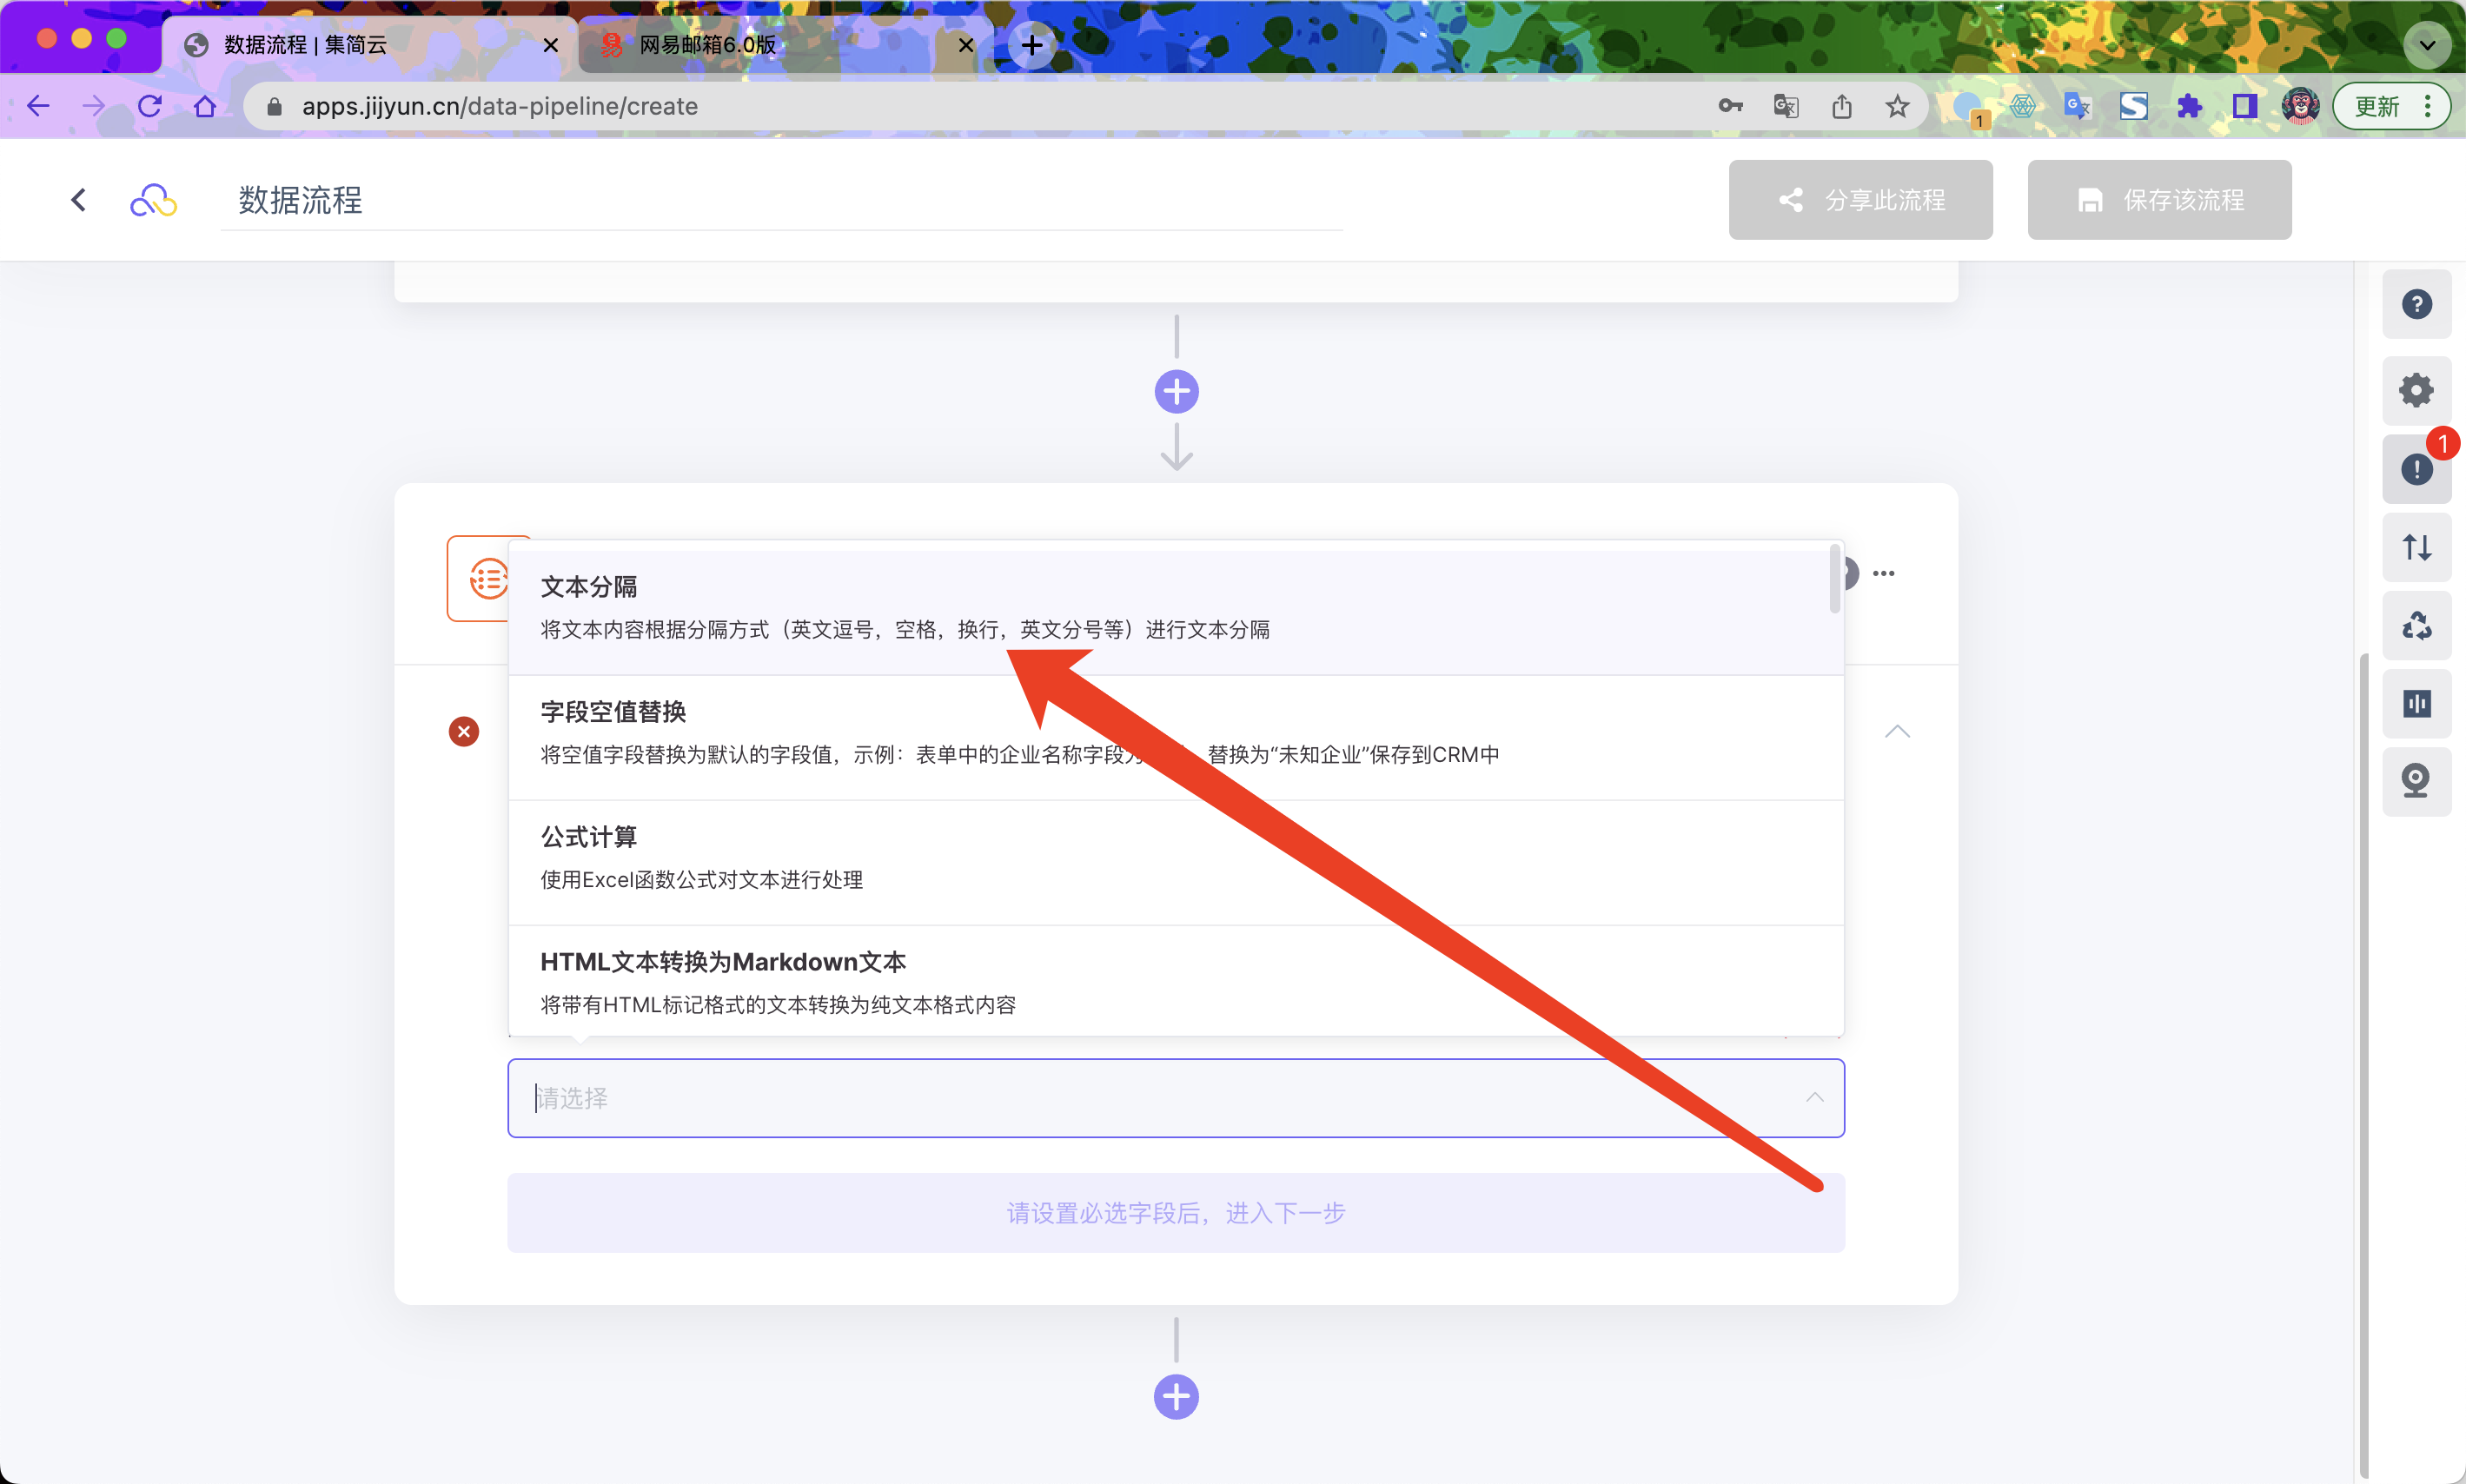Go back using the header back chevron

tap(79, 200)
